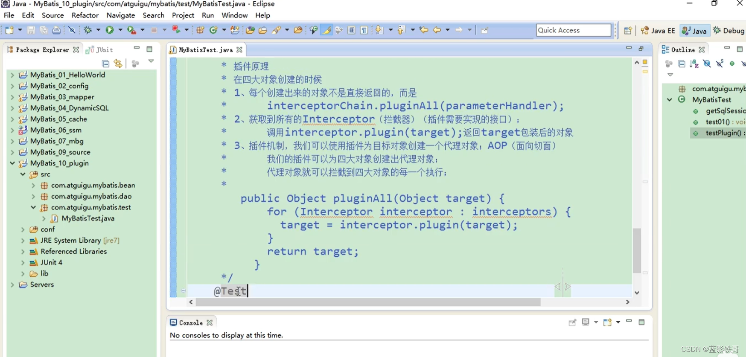Click the New Java Class icon
The height and width of the screenshot is (357, 746).
click(x=213, y=30)
